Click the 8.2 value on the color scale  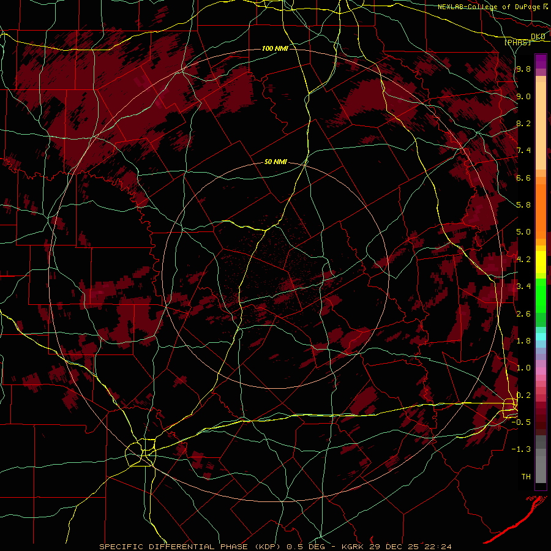pyautogui.click(x=523, y=123)
